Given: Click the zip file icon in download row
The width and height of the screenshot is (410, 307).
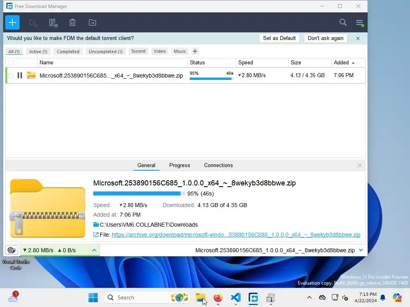Looking at the screenshot, I should point(31,76).
